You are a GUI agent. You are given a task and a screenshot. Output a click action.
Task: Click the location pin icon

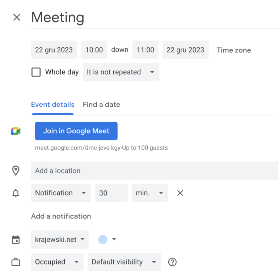[16, 170]
